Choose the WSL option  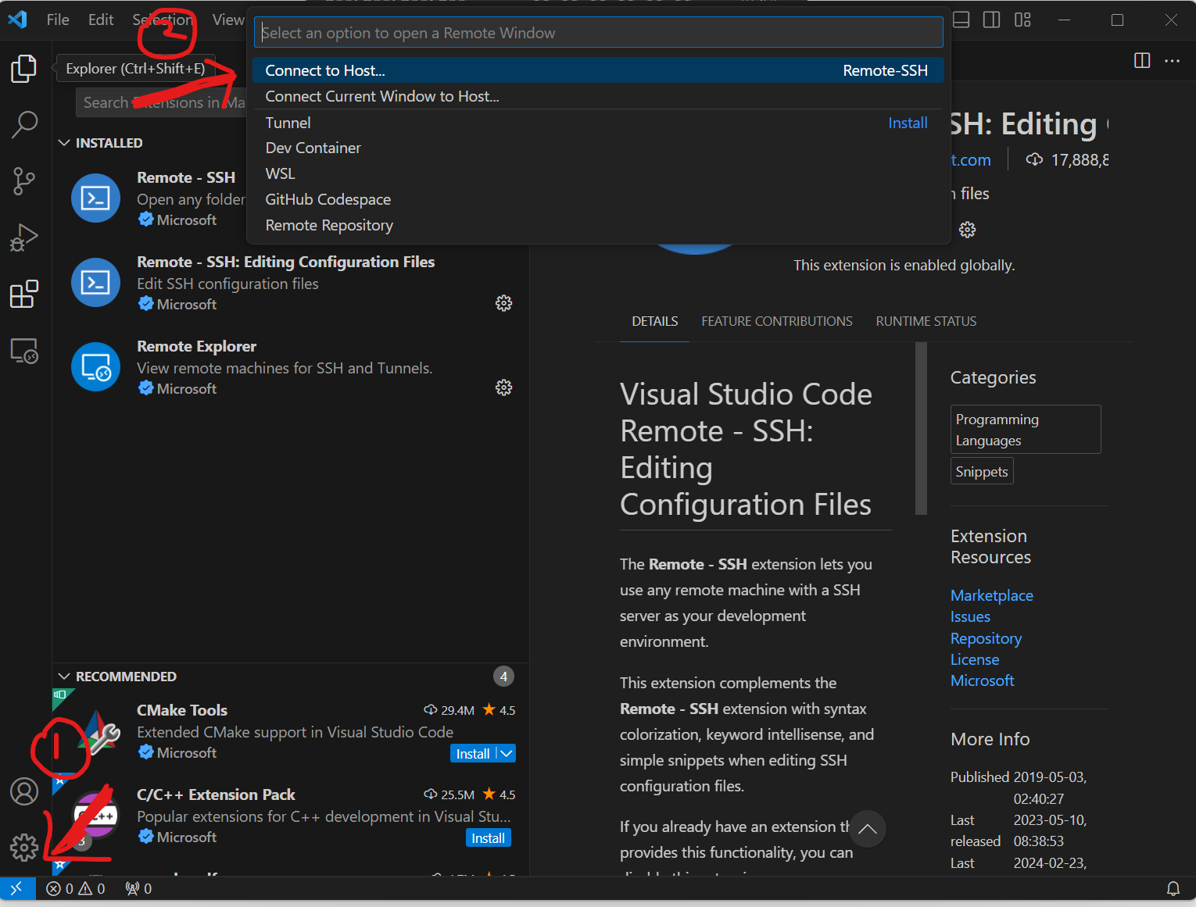point(598,173)
